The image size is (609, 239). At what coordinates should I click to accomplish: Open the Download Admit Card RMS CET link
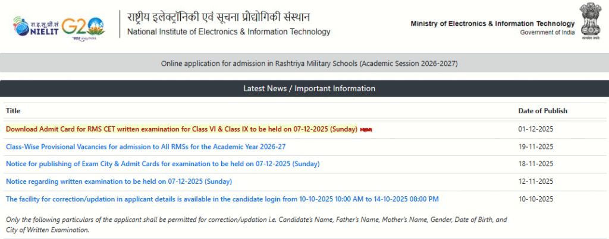pyautogui.click(x=181, y=129)
